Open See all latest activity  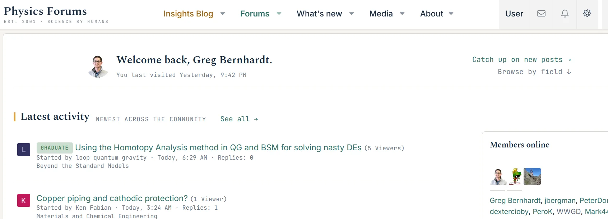click(x=239, y=119)
